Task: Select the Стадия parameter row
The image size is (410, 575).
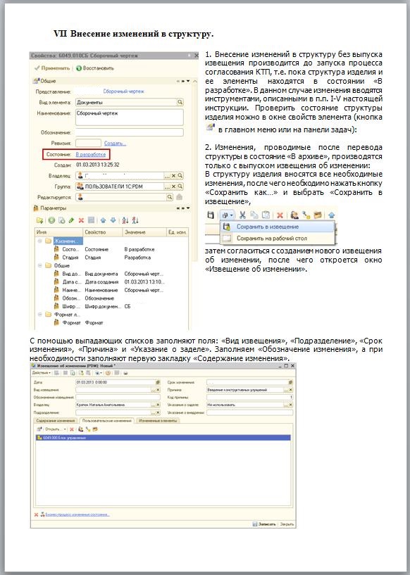Action: click(x=111, y=258)
